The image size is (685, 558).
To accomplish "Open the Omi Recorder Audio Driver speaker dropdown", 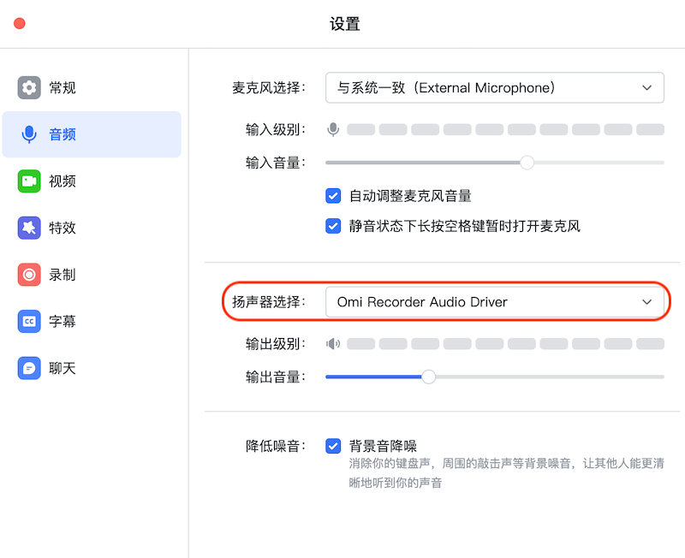I will 497,302.
